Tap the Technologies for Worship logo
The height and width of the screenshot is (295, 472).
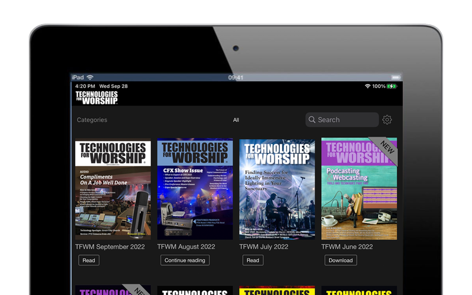point(97,98)
